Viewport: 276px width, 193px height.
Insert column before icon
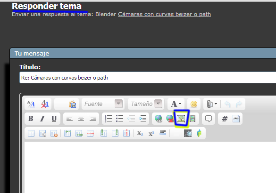coord(104,133)
